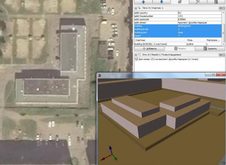Maximize the 3D view window
Screen dimensions: 226x165
coord(213,75)
